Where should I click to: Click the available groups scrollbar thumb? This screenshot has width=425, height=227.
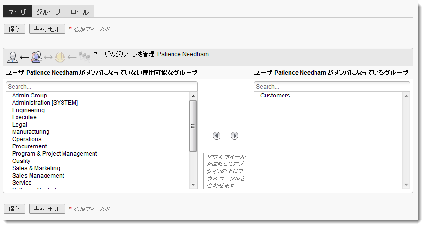[193, 126]
